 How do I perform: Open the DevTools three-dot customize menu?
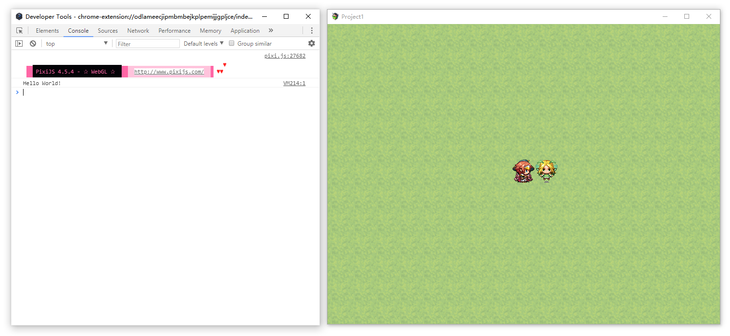click(x=312, y=30)
